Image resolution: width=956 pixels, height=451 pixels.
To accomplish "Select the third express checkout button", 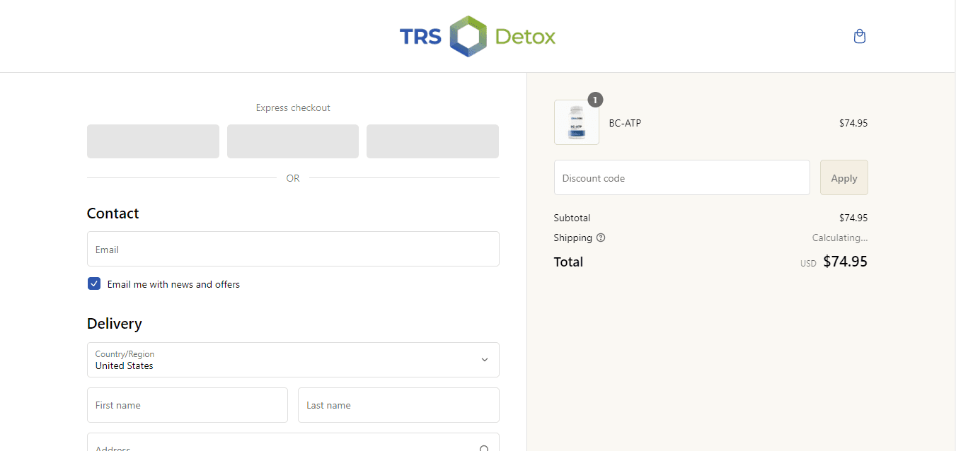I will tap(432, 141).
